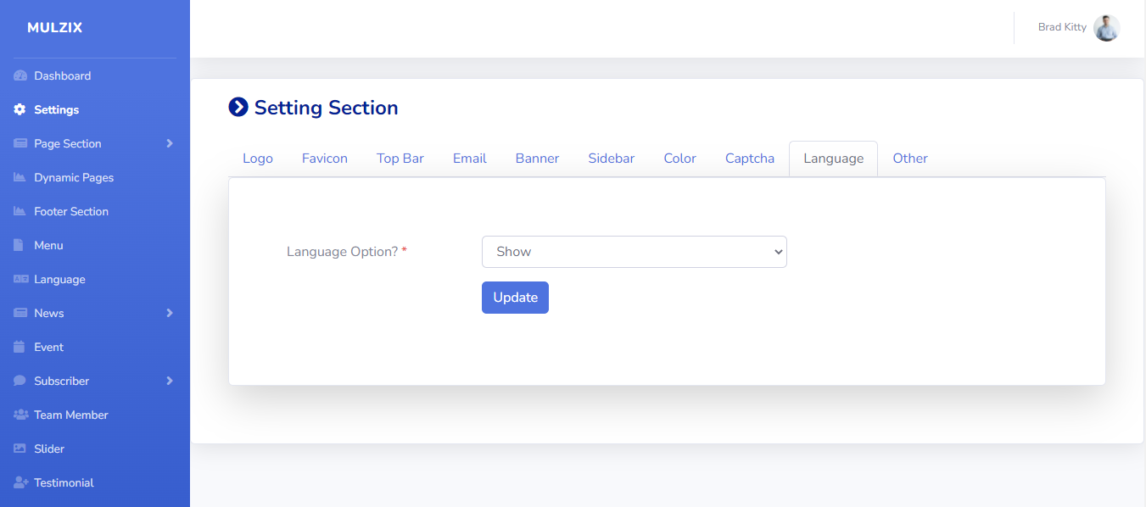Open the Language Option dropdown
This screenshot has width=1146, height=507.
[634, 252]
